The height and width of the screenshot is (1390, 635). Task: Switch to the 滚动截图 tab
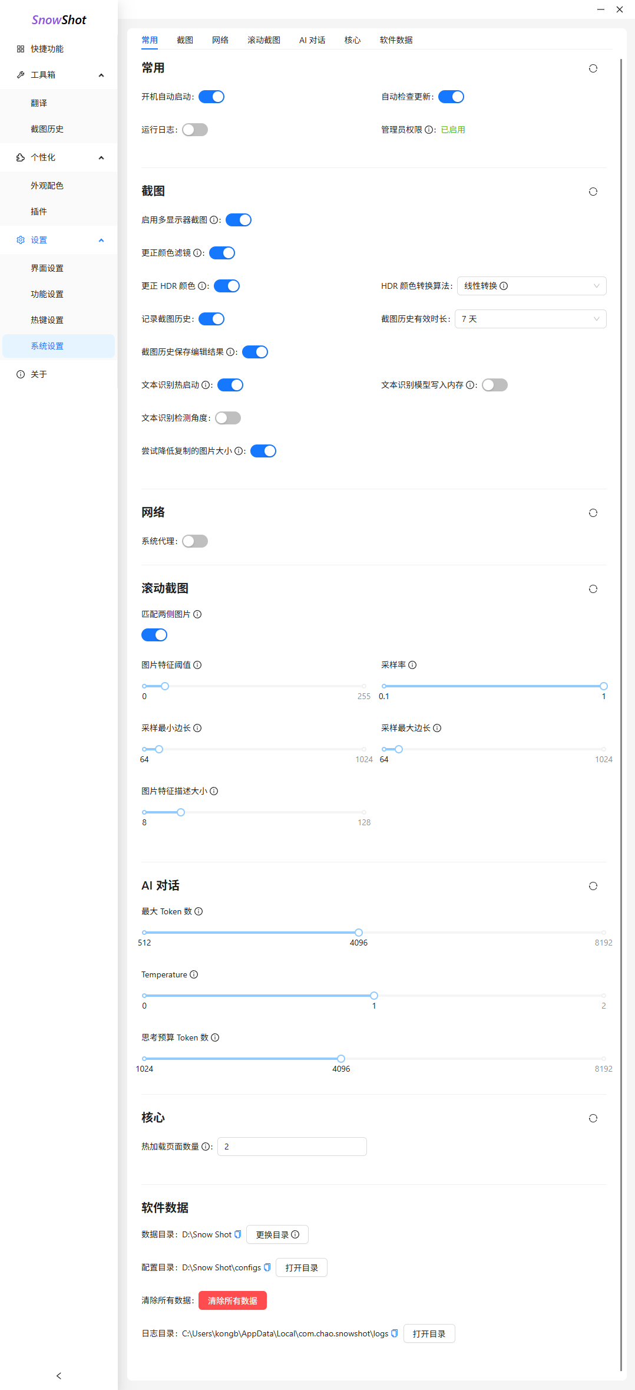click(x=263, y=40)
